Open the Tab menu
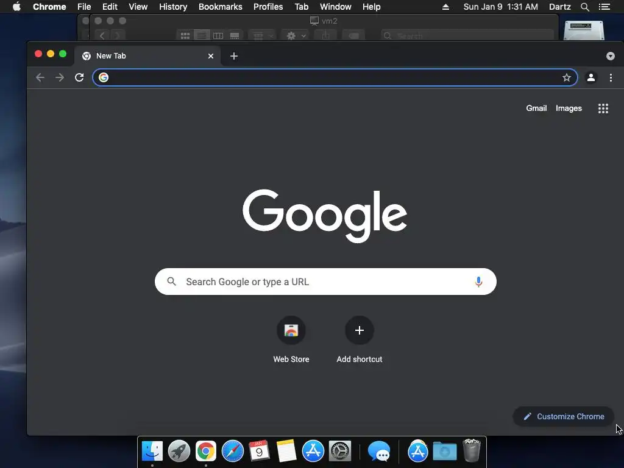 pos(301,7)
